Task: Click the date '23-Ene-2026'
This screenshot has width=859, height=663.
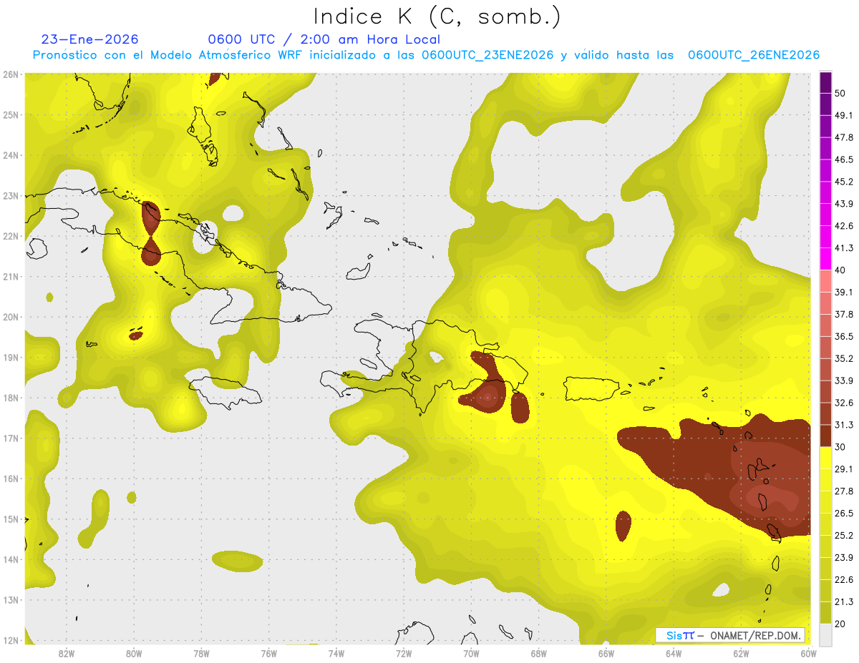Action: (90, 39)
